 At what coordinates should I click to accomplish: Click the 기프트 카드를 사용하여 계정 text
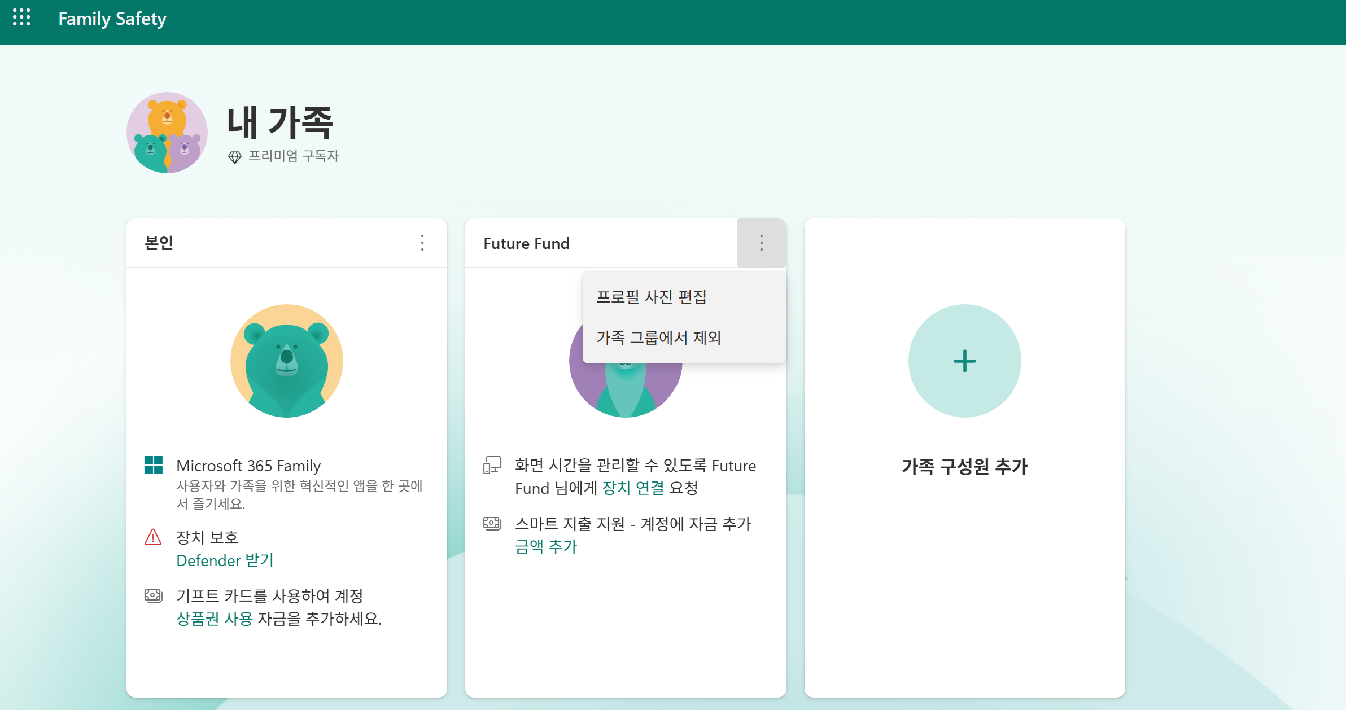click(x=270, y=596)
